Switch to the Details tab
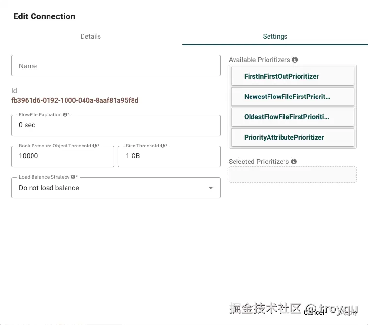Screen dimensions: 368x325 (x=91, y=36)
